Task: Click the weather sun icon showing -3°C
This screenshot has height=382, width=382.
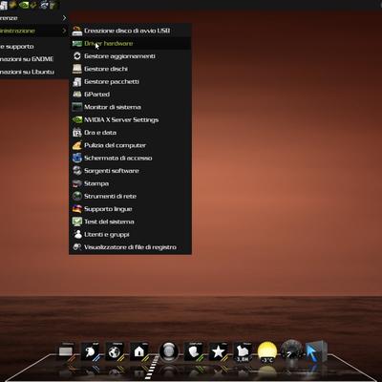Action: [x=266, y=352]
